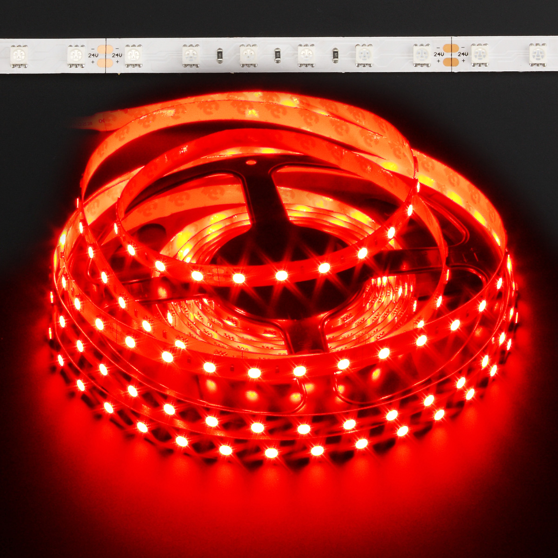Click the lower copper solder pad on the right
The height and width of the screenshot is (558, 558).
click(x=451, y=62)
